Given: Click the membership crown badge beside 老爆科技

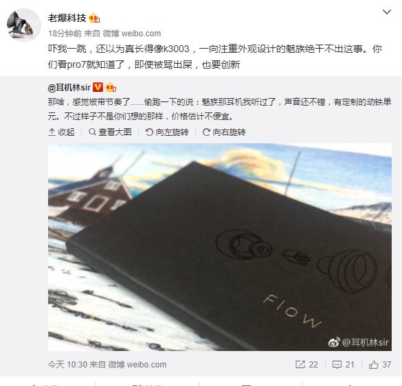Looking at the screenshot, I should click(94, 18).
